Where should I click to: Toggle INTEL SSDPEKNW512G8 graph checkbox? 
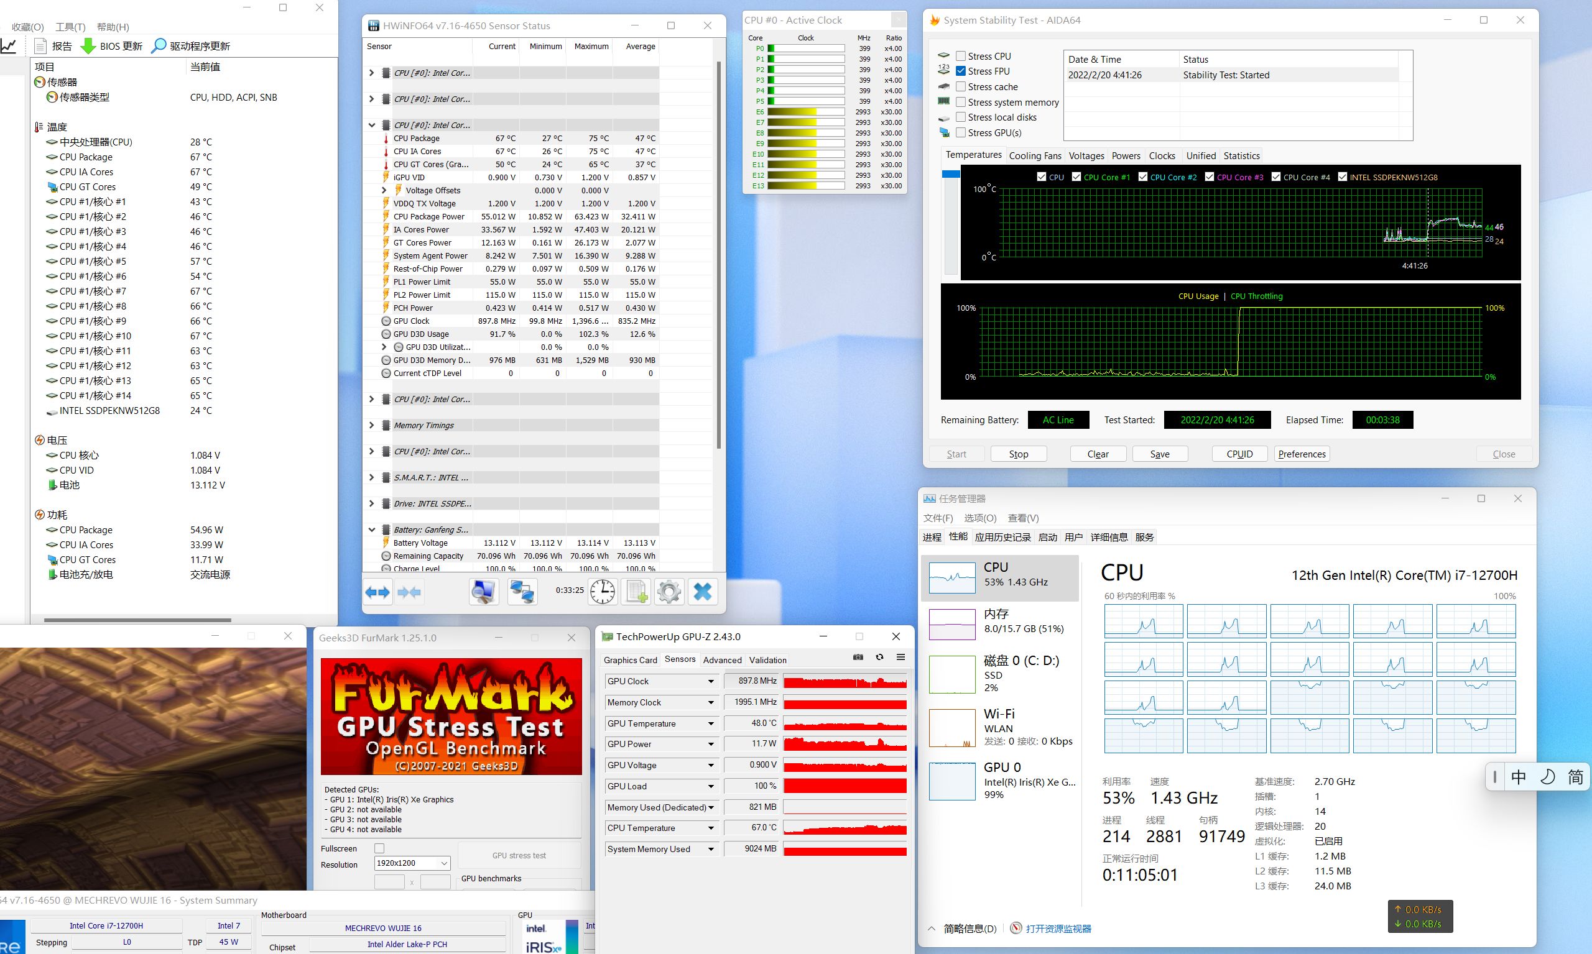click(1343, 177)
